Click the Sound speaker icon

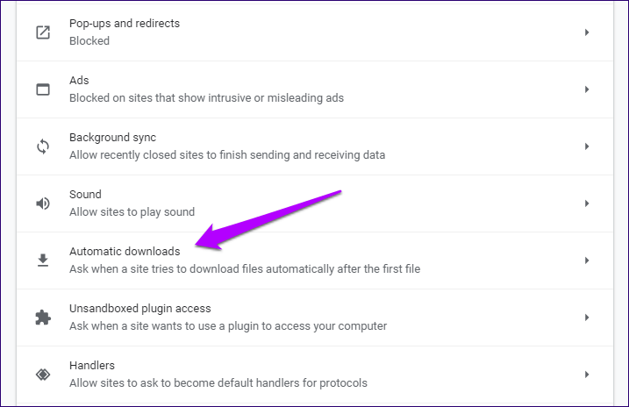pos(43,203)
